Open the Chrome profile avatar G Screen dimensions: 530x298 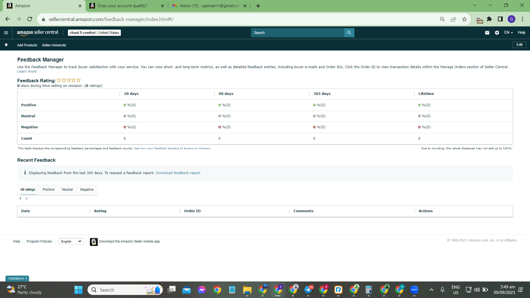click(x=512, y=19)
